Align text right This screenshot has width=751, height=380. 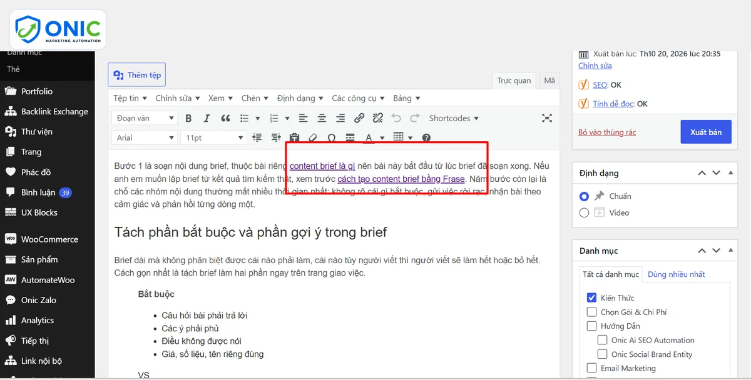point(340,118)
